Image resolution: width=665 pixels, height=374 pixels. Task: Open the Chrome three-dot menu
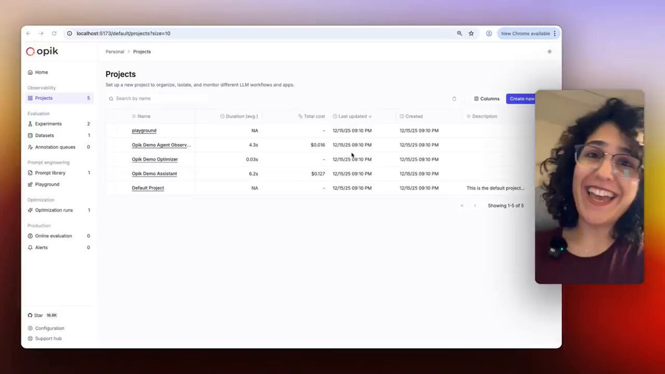(x=555, y=33)
